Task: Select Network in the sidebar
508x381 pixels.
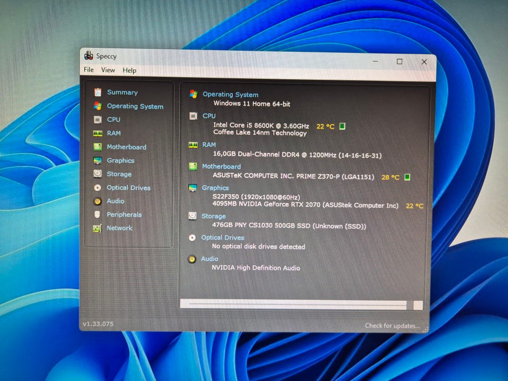Action: click(x=120, y=228)
